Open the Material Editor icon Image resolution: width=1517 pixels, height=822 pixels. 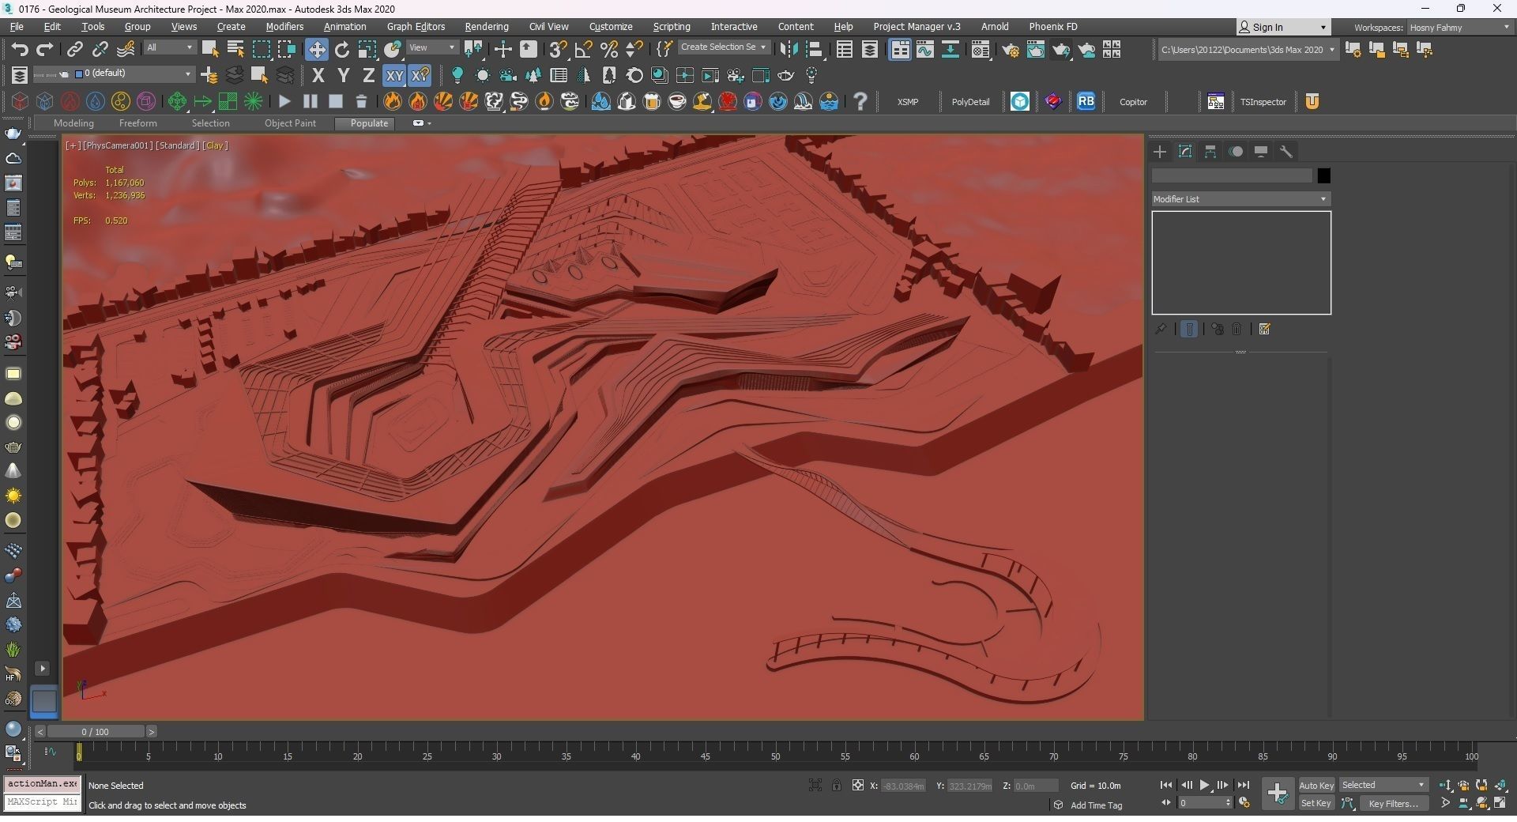tap(981, 50)
